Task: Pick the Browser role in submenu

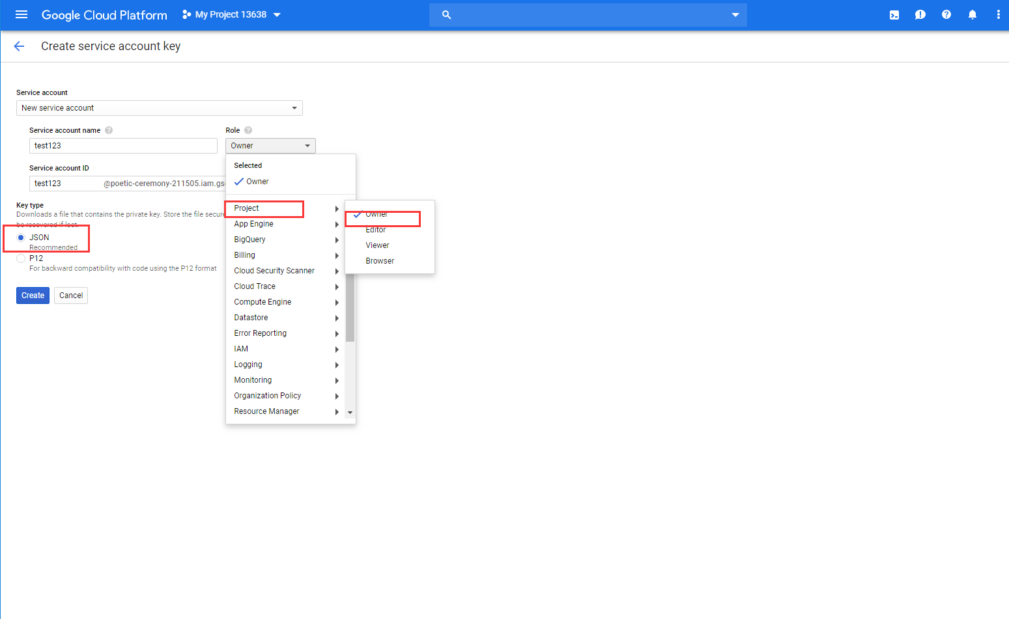Action: coord(390,261)
